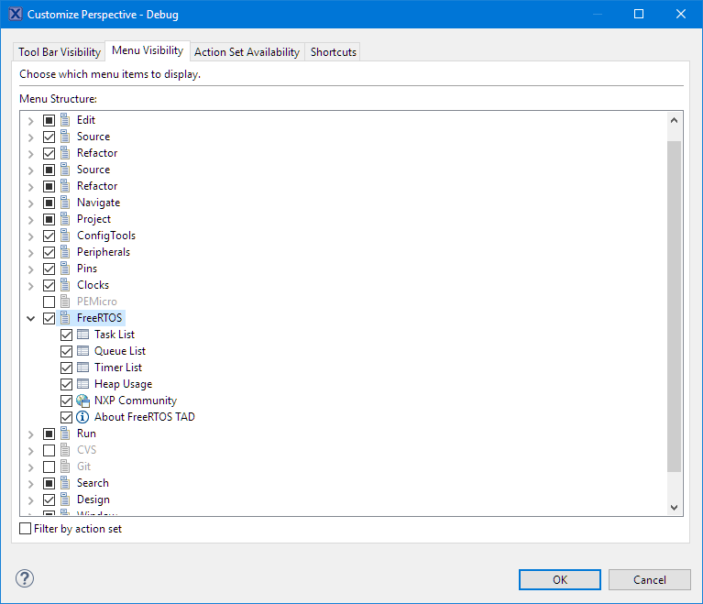The height and width of the screenshot is (604, 703).
Task: Click the greyed menu icon beside PEMicro
Action: tap(65, 302)
